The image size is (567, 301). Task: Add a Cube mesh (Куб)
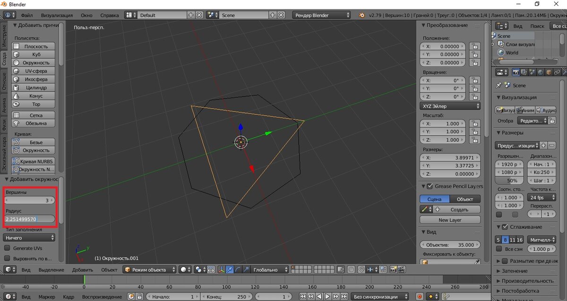(x=33, y=54)
